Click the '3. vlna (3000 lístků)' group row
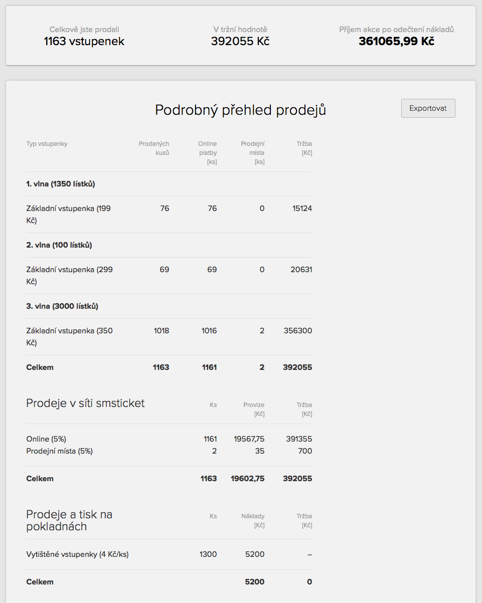Image resolution: width=482 pixels, height=603 pixels. [62, 306]
